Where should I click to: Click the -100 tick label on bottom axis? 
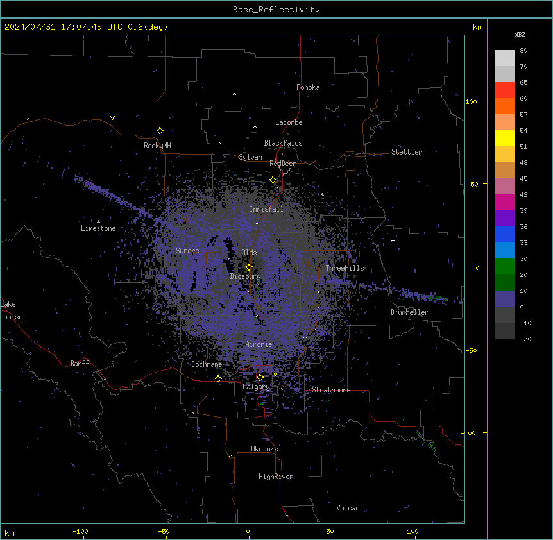(80, 531)
